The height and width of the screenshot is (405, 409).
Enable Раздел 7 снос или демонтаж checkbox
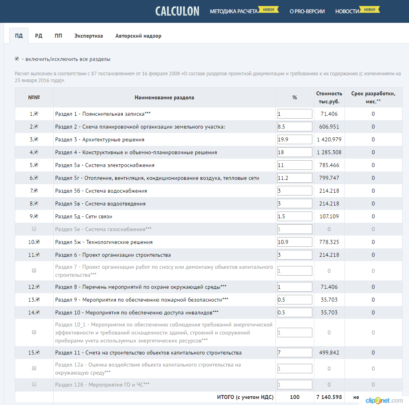34,270
